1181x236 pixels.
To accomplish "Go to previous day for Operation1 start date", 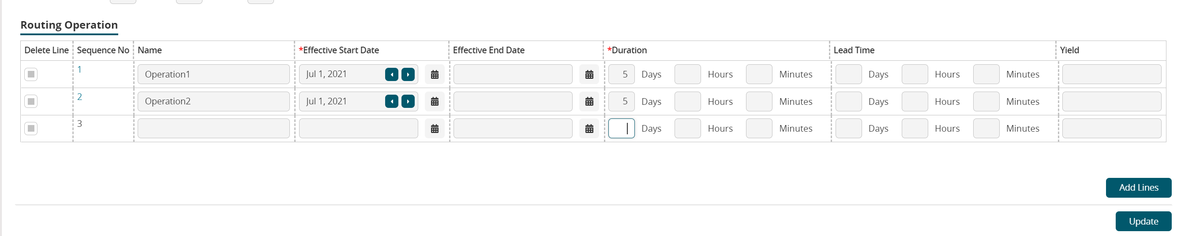I will tap(391, 74).
